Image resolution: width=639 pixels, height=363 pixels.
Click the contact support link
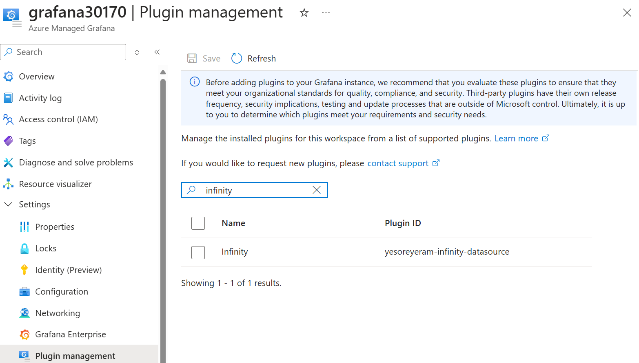pyautogui.click(x=398, y=163)
